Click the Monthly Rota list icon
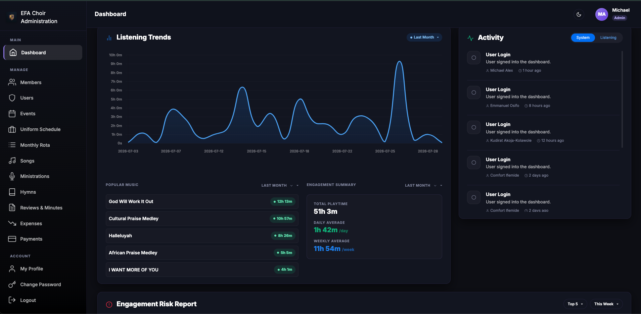 [12, 145]
